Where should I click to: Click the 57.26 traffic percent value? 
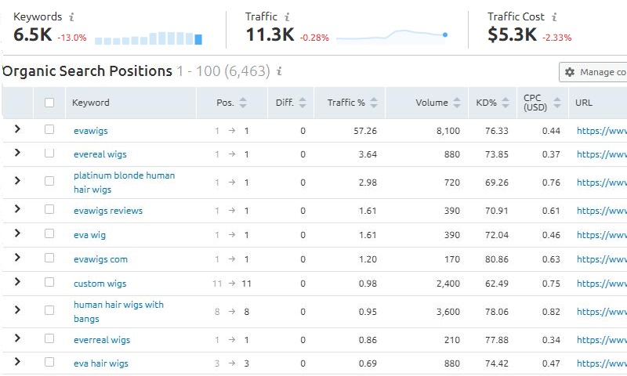pos(365,131)
